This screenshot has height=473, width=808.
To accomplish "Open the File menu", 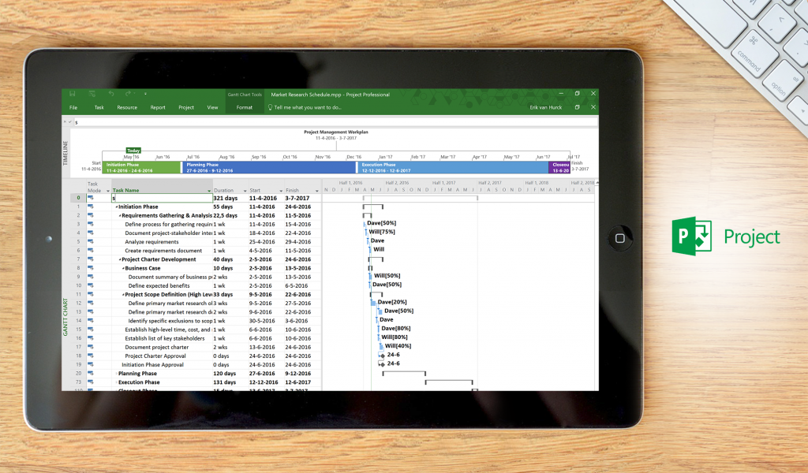I will [73, 107].
